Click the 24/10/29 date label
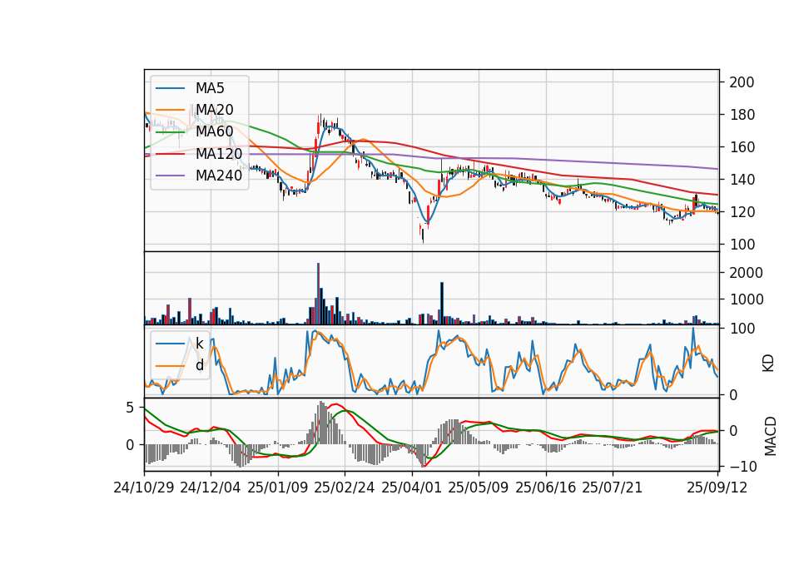Image resolution: width=799 pixels, height=574 pixels. tap(144, 487)
